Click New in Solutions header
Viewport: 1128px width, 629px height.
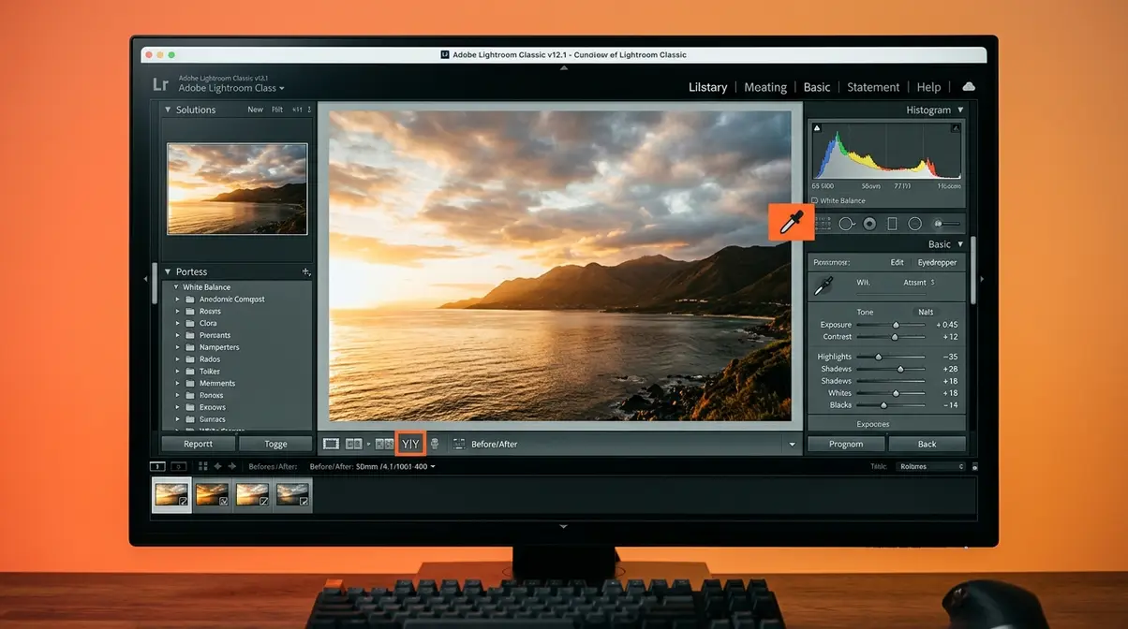(x=255, y=110)
